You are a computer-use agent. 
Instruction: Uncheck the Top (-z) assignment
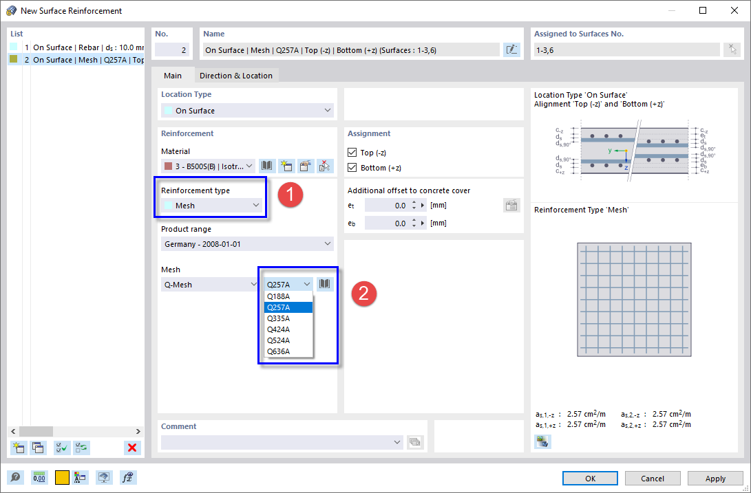[x=353, y=152]
